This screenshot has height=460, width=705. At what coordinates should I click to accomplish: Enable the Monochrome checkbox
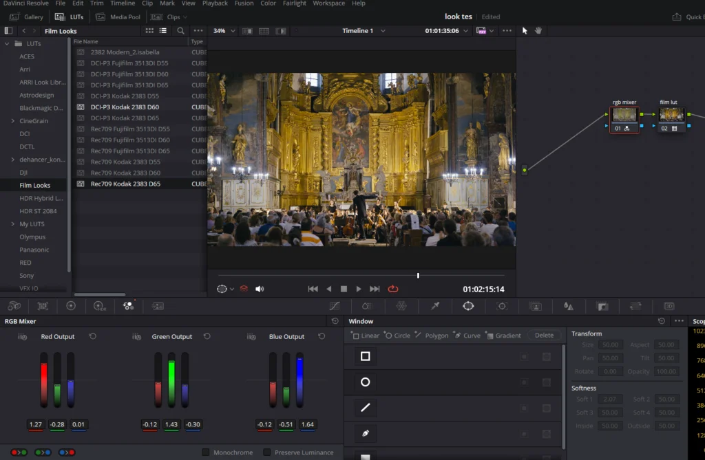pos(205,452)
